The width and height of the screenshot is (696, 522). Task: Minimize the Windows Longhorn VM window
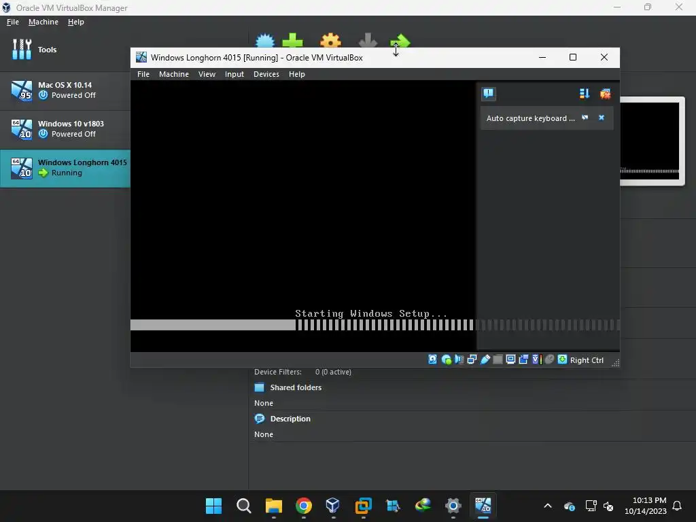tap(542, 57)
